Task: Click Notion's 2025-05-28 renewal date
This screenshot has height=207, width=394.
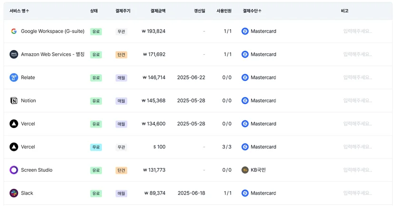Action: tap(191, 100)
